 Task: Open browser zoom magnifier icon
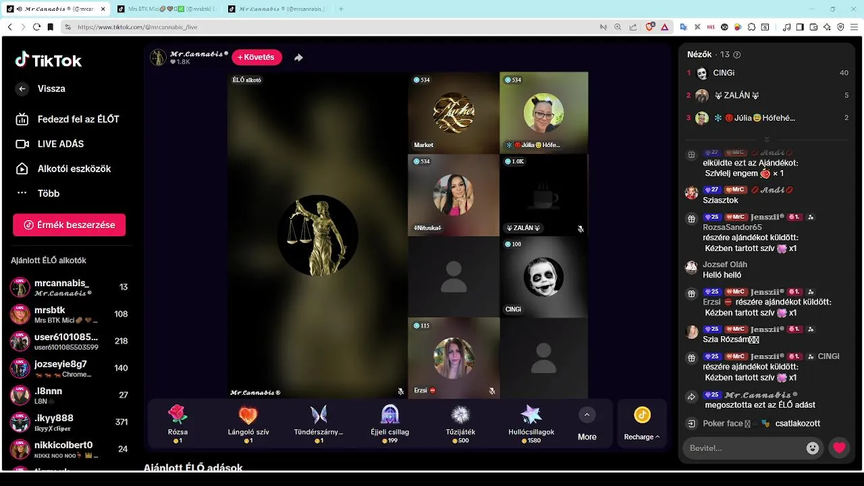[x=618, y=27]
